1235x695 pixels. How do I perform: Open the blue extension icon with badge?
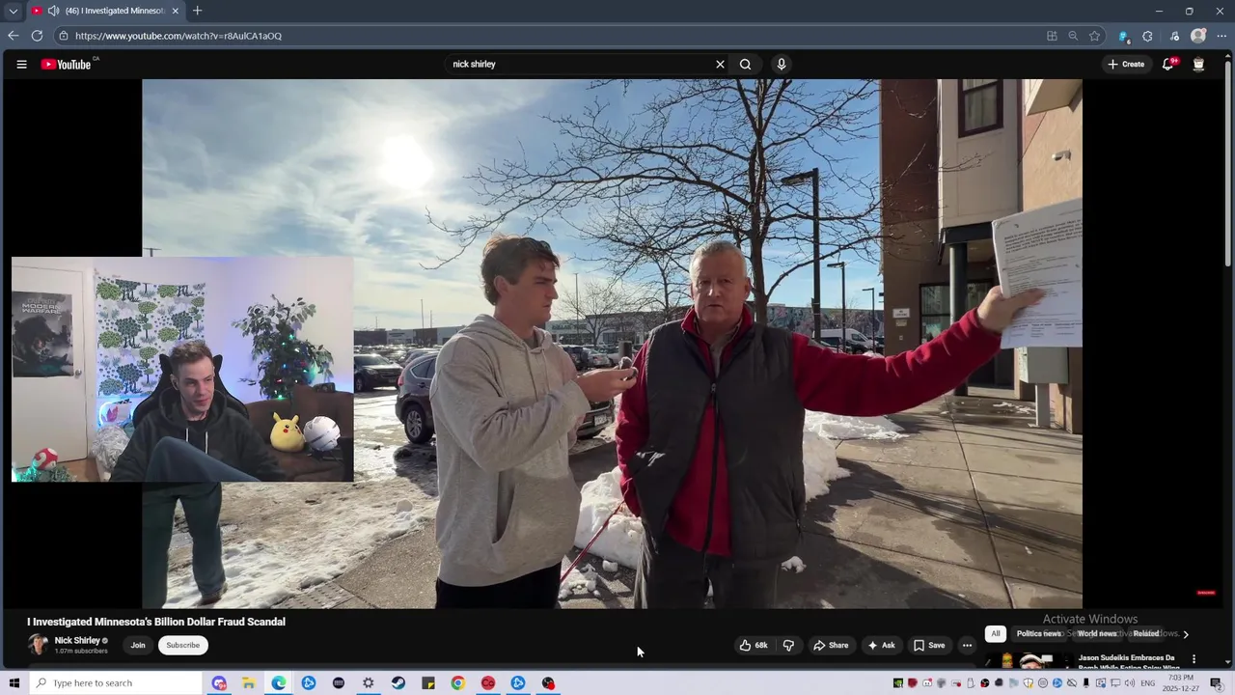pos(1123,36)
